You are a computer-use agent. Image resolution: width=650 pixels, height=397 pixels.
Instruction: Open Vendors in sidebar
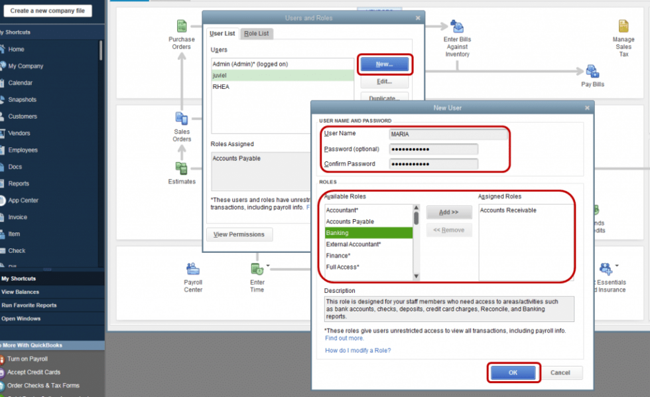19,133
